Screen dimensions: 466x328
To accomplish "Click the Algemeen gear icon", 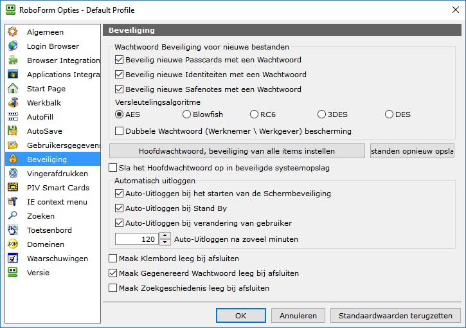I will 13,32.
